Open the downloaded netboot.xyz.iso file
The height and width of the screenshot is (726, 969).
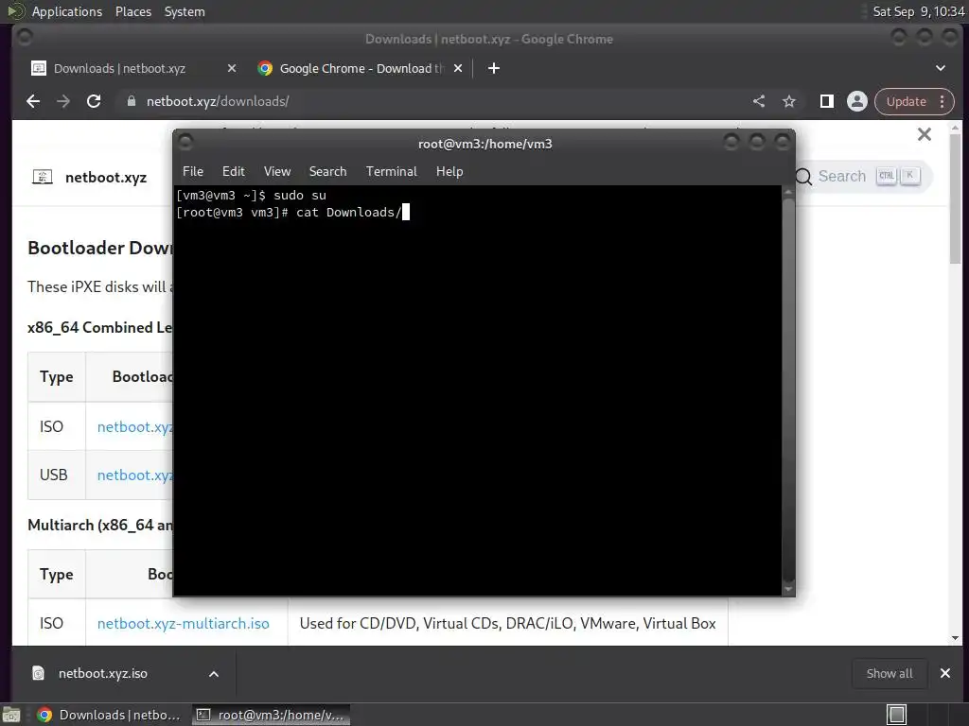102,673
